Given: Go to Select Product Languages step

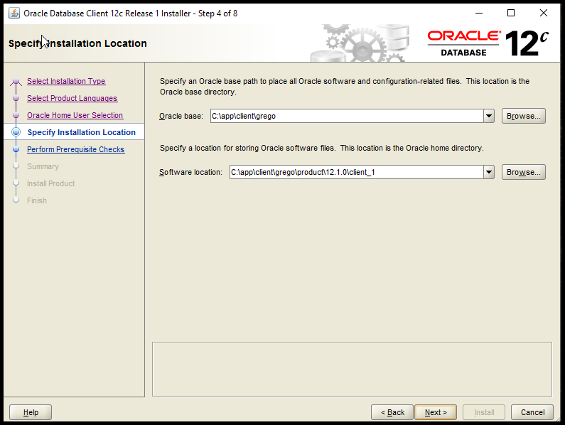Looking at the screenshot, I should pyautogui.click(x=72, y=98).
